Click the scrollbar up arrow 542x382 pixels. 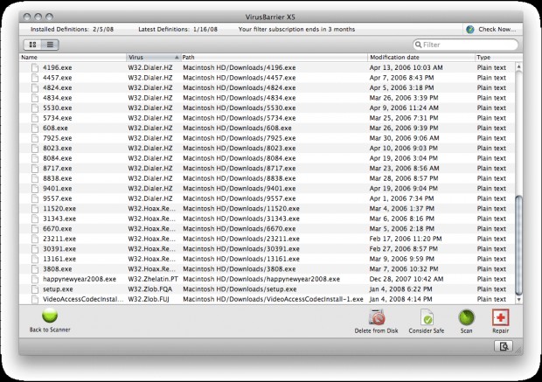pos(519,66)
